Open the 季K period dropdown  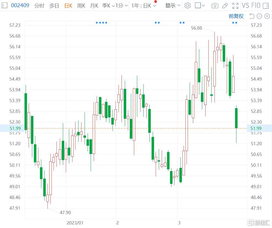tap(108, 6)
